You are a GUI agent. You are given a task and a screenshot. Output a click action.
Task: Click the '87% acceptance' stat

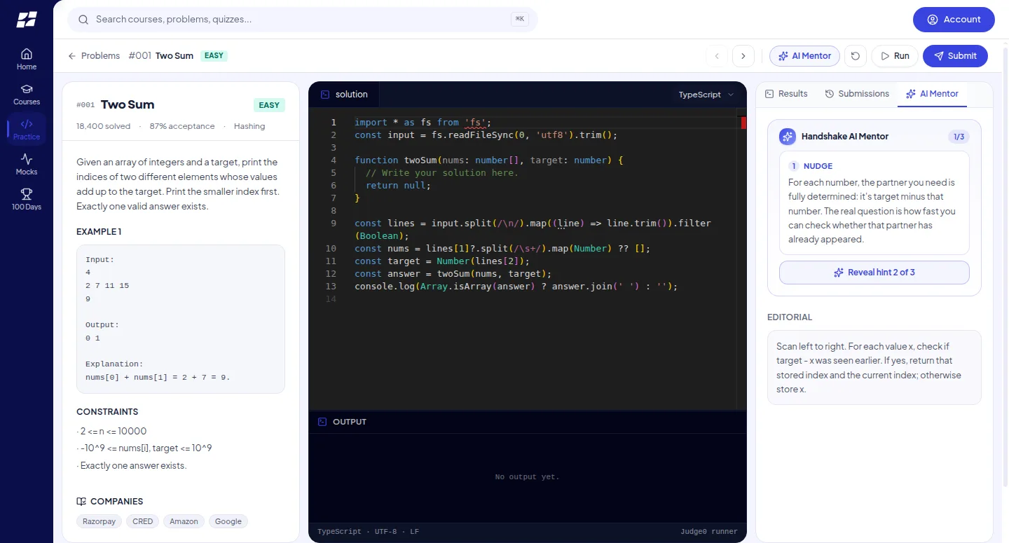point(182,126)
